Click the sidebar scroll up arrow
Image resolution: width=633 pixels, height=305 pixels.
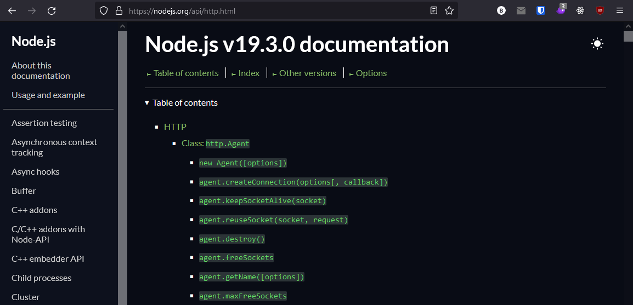pos(122,27)
